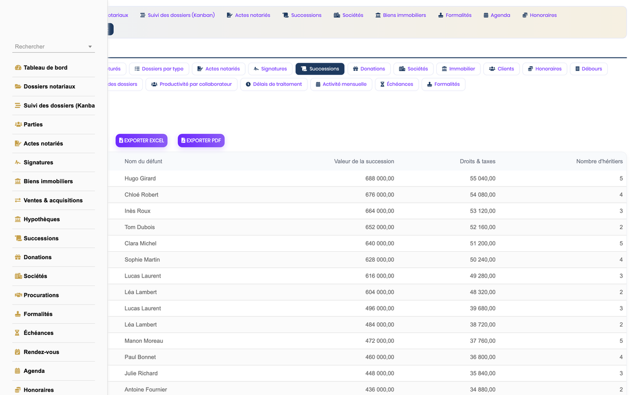Open Agenda in top navigation bar
The height and width of the screenshot is (395, 633).
pyautogui.click(x=496, y=15)
